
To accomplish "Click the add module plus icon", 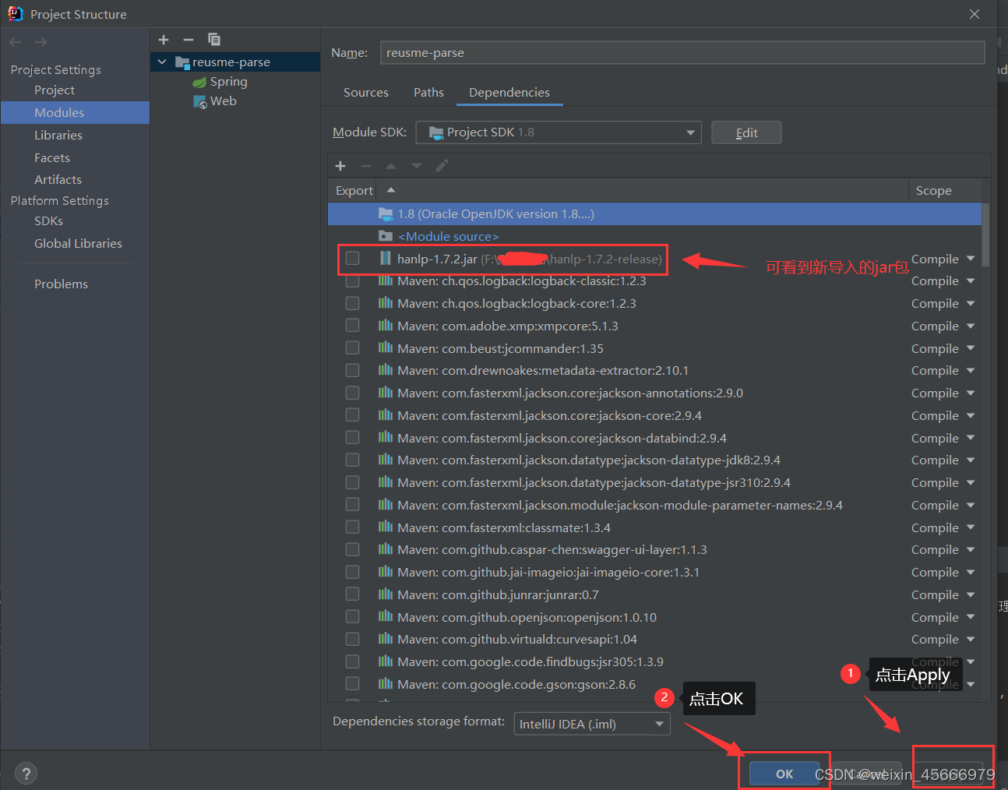I will [164, 40].
